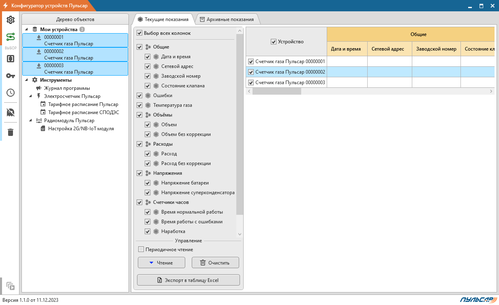Open Настройка 2G/NB-IoT модуля tree item
This screenshot has width=499, height=305.
point(81,128)
